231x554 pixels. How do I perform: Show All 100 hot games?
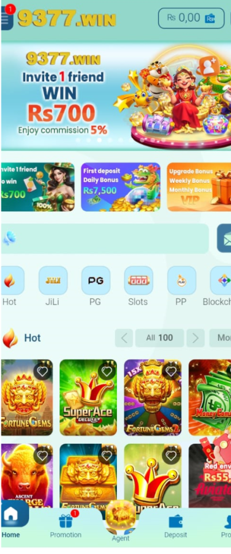[160, 338]
